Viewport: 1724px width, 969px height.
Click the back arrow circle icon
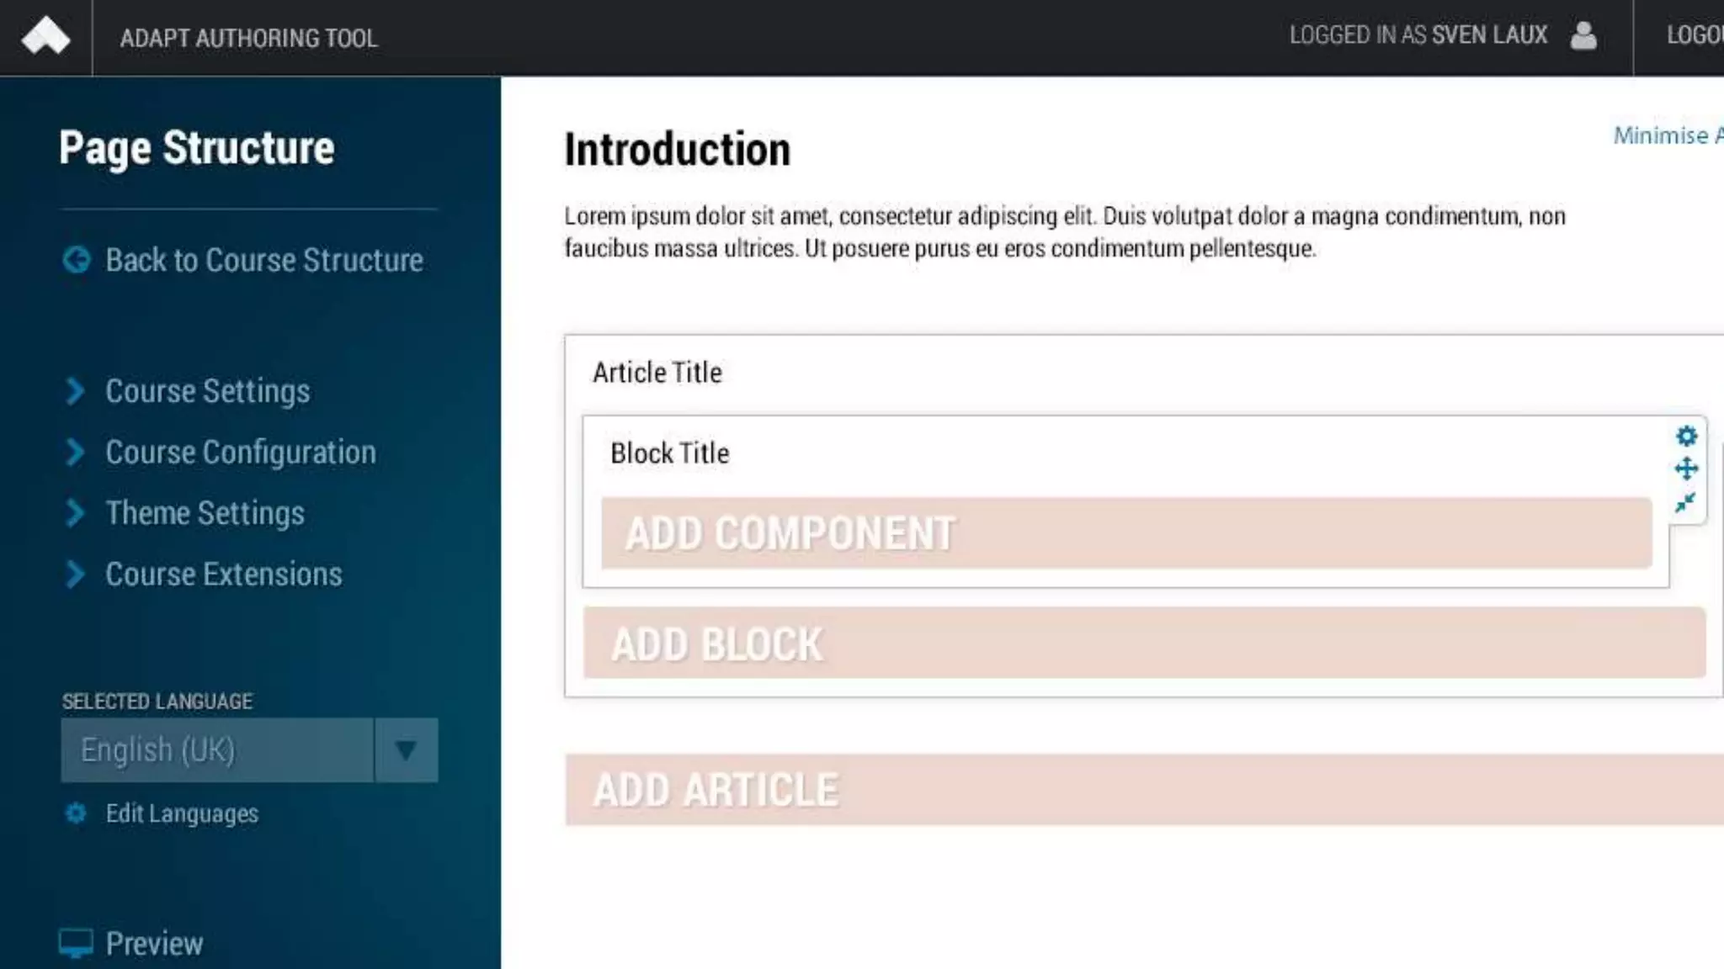coord(77,260)
